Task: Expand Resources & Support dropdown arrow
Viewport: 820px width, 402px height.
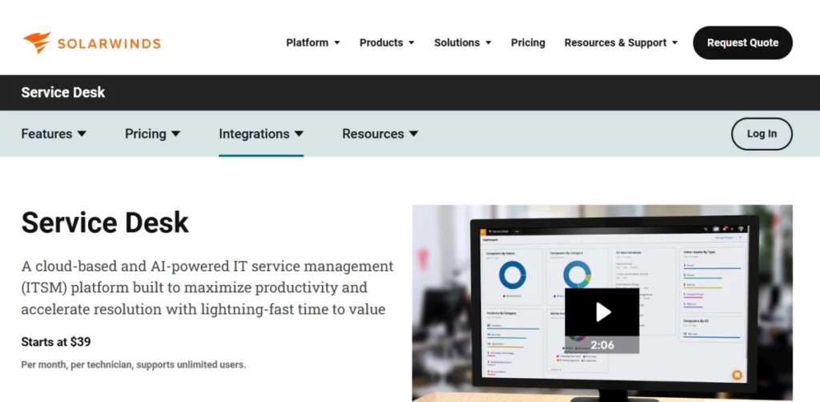Action: (674, 43)
